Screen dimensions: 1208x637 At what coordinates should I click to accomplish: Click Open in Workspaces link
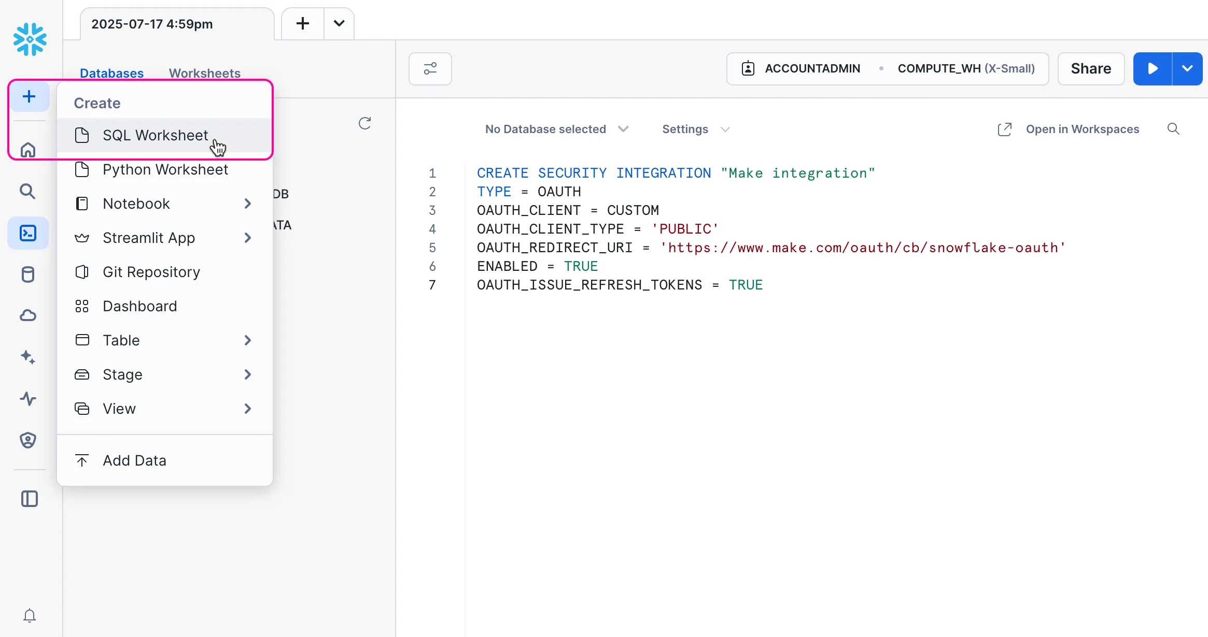point(1082,129)
